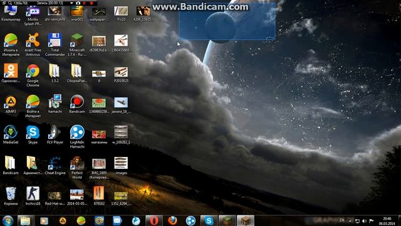The image size is (401, 226).
Task: Open the Windows Start menu orb
Action: click(8, 220)
